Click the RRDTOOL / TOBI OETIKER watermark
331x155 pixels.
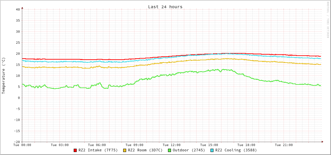(328, 20)
